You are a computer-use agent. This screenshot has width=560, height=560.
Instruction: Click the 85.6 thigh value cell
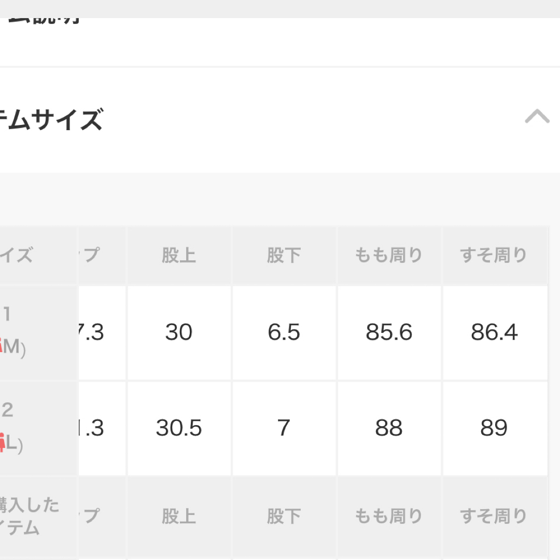(x=389, y=333)
